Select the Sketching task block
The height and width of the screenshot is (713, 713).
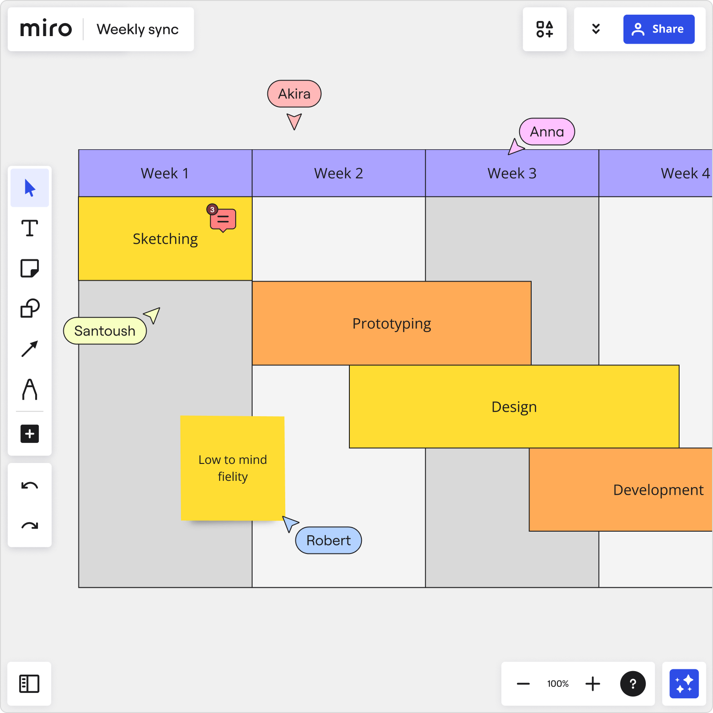165,239
